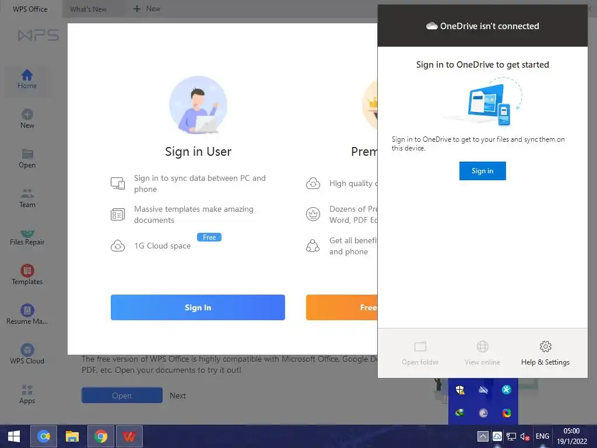597x448 pixels.
Task: Click the blue WPS Sign In button
Action: (198, 307)
